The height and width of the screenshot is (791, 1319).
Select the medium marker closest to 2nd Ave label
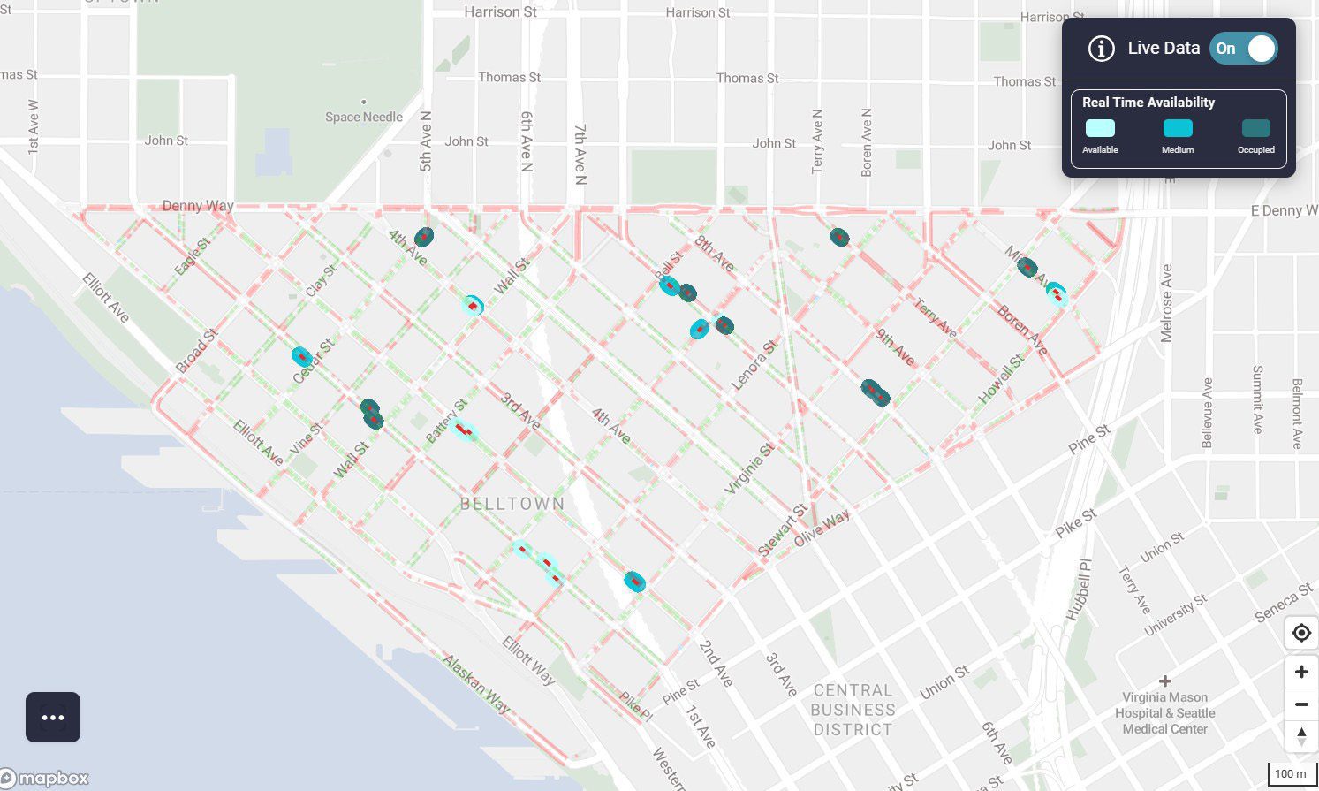pos(634,582)
